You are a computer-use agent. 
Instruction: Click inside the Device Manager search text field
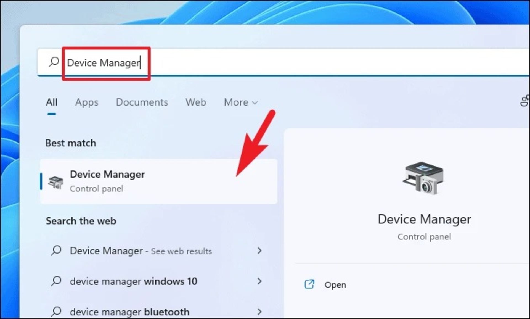(x=104, y=63)
